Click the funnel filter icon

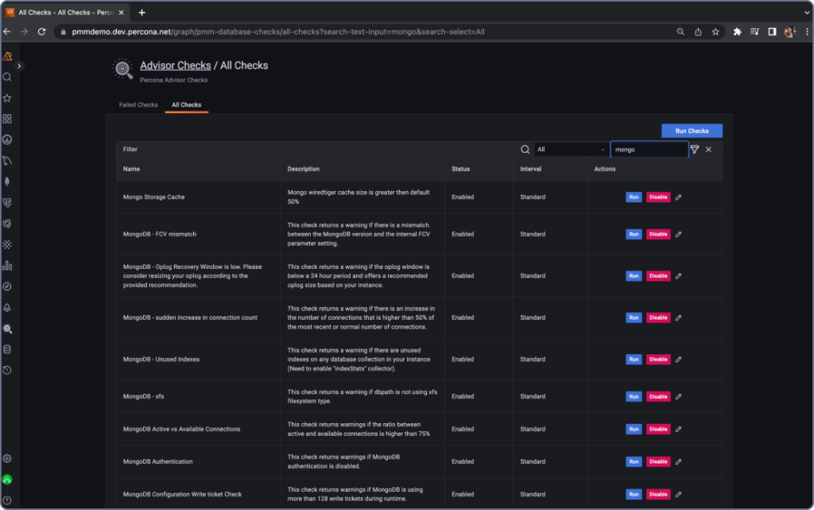coord(695,150)
